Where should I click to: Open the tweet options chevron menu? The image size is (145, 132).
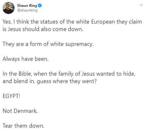141,5
